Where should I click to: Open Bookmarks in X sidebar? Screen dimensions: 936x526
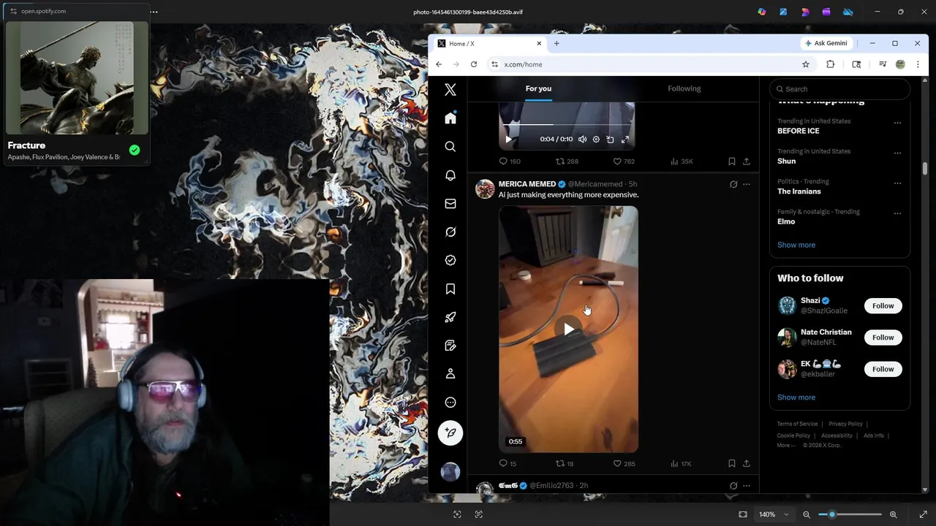(450, 289)
